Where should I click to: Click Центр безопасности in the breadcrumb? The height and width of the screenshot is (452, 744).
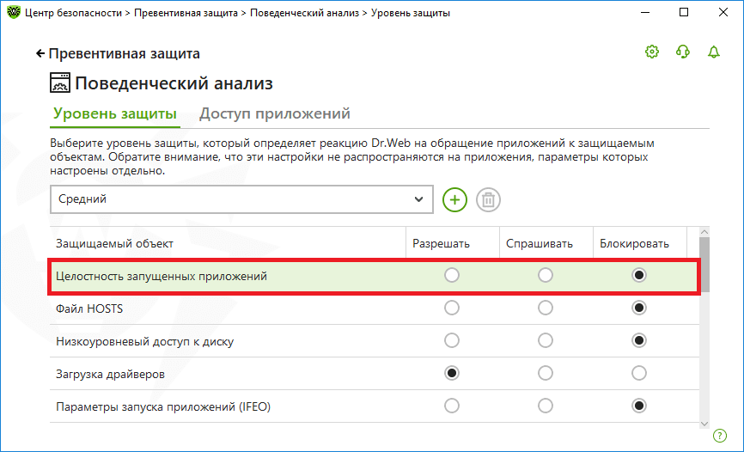(73, 13)
